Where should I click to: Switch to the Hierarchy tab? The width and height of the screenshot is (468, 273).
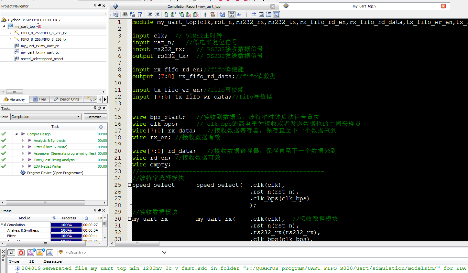pos(15,99)
